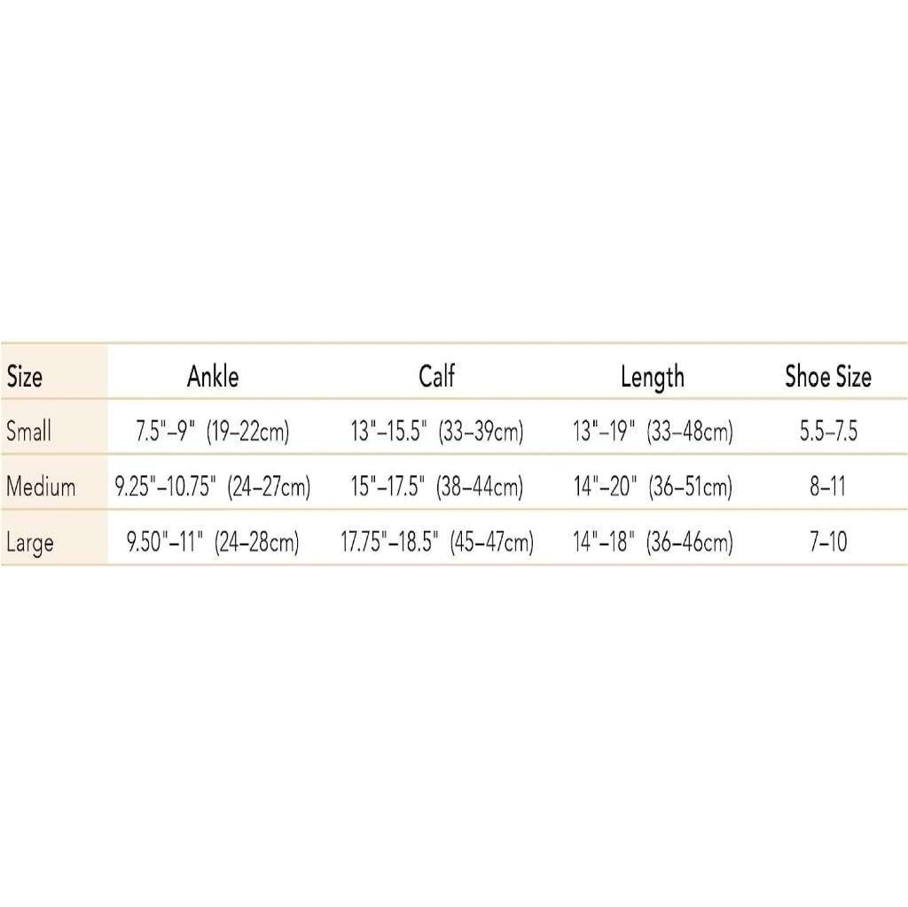Screen dimensions: 908x907
Task: Click Large calf measurement 17.75"–18.5"
Action: (437, 542)
